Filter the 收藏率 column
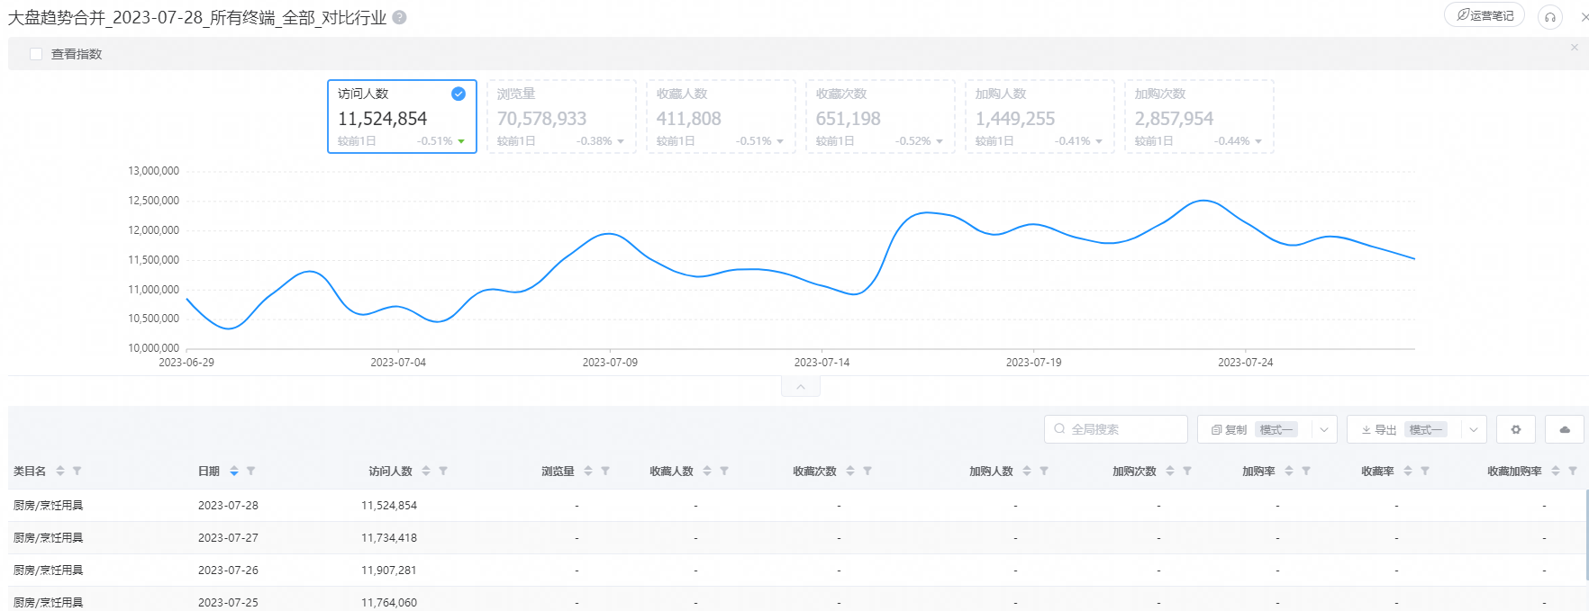The image size is (1589, 611). [x=1425, y=471]
